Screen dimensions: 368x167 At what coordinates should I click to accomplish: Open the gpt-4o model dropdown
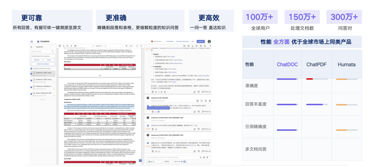pyautogui.click(x=155, y=162)
